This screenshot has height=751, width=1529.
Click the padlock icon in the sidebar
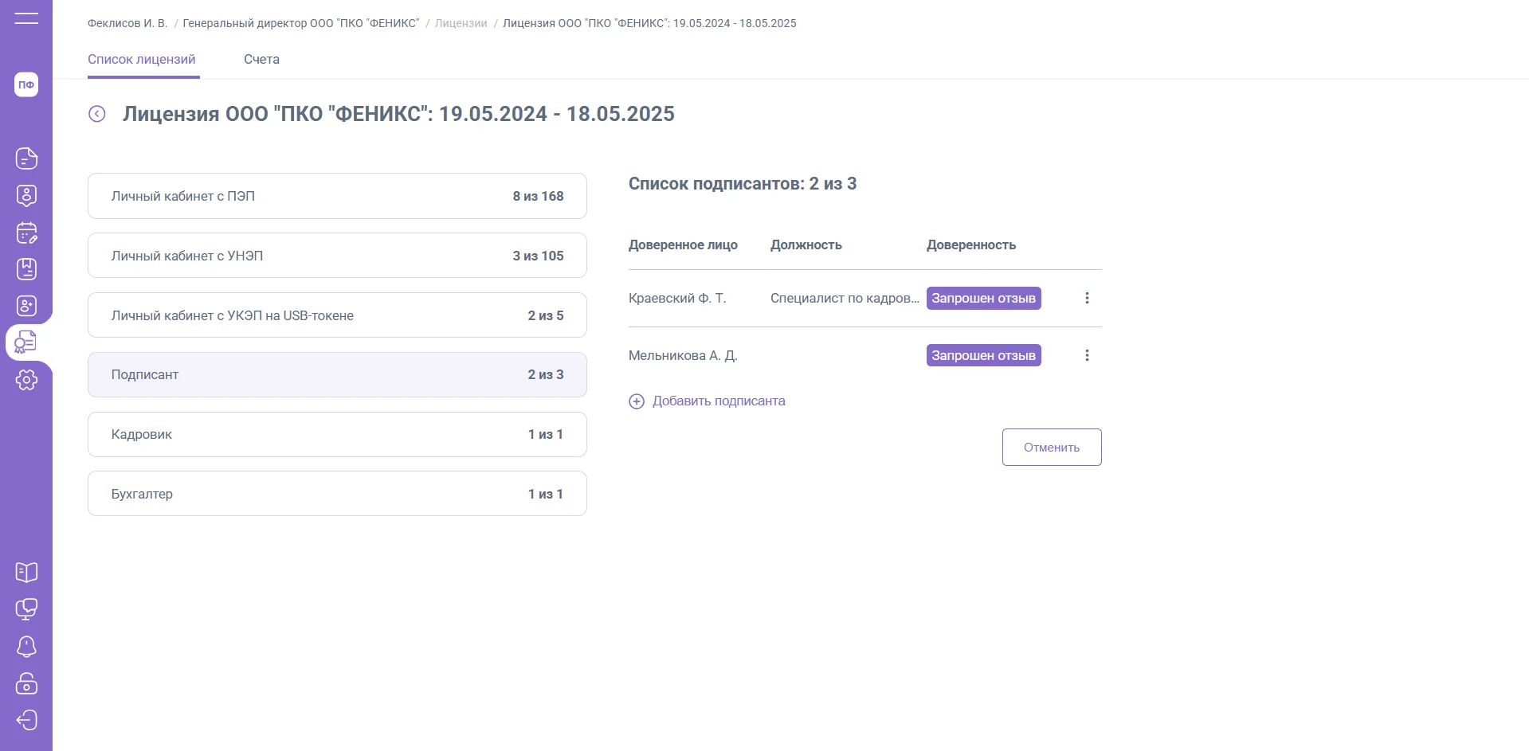[26, 683]
